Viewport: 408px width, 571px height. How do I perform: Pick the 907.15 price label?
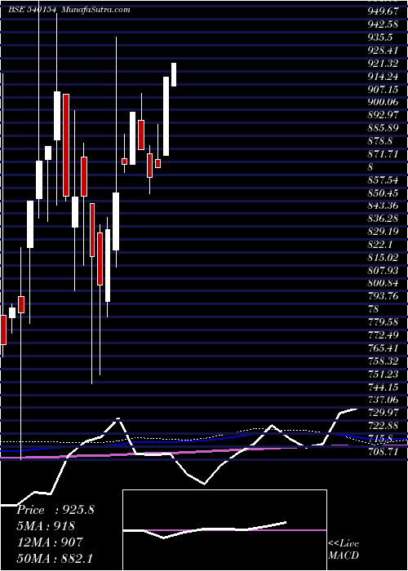[383, 89]
